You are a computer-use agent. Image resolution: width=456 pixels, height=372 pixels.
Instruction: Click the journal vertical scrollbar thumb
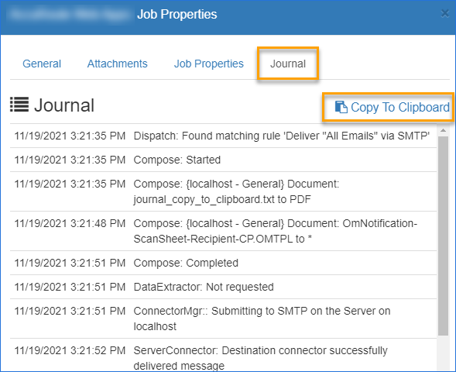443,235
